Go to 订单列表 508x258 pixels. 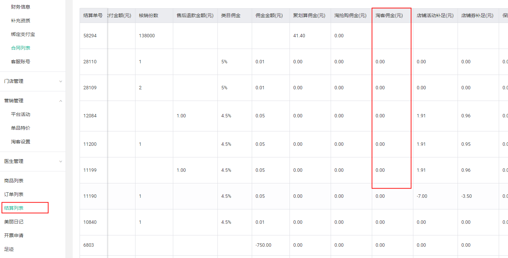14,194
